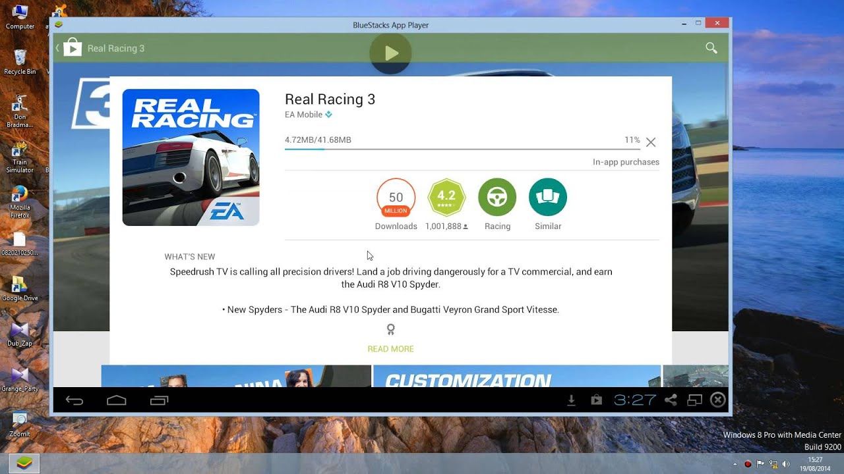Viewport: 844px width, 474px height.
Task: Launch Dub_Zap desktop shortcut
Action: tap(20, 334)
